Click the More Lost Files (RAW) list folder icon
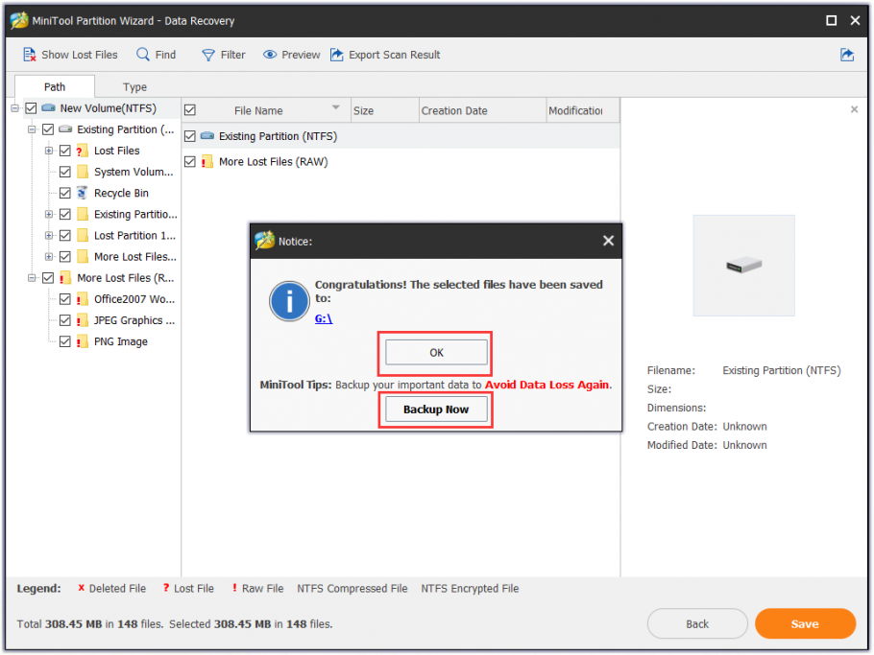 tap(207, 162)
